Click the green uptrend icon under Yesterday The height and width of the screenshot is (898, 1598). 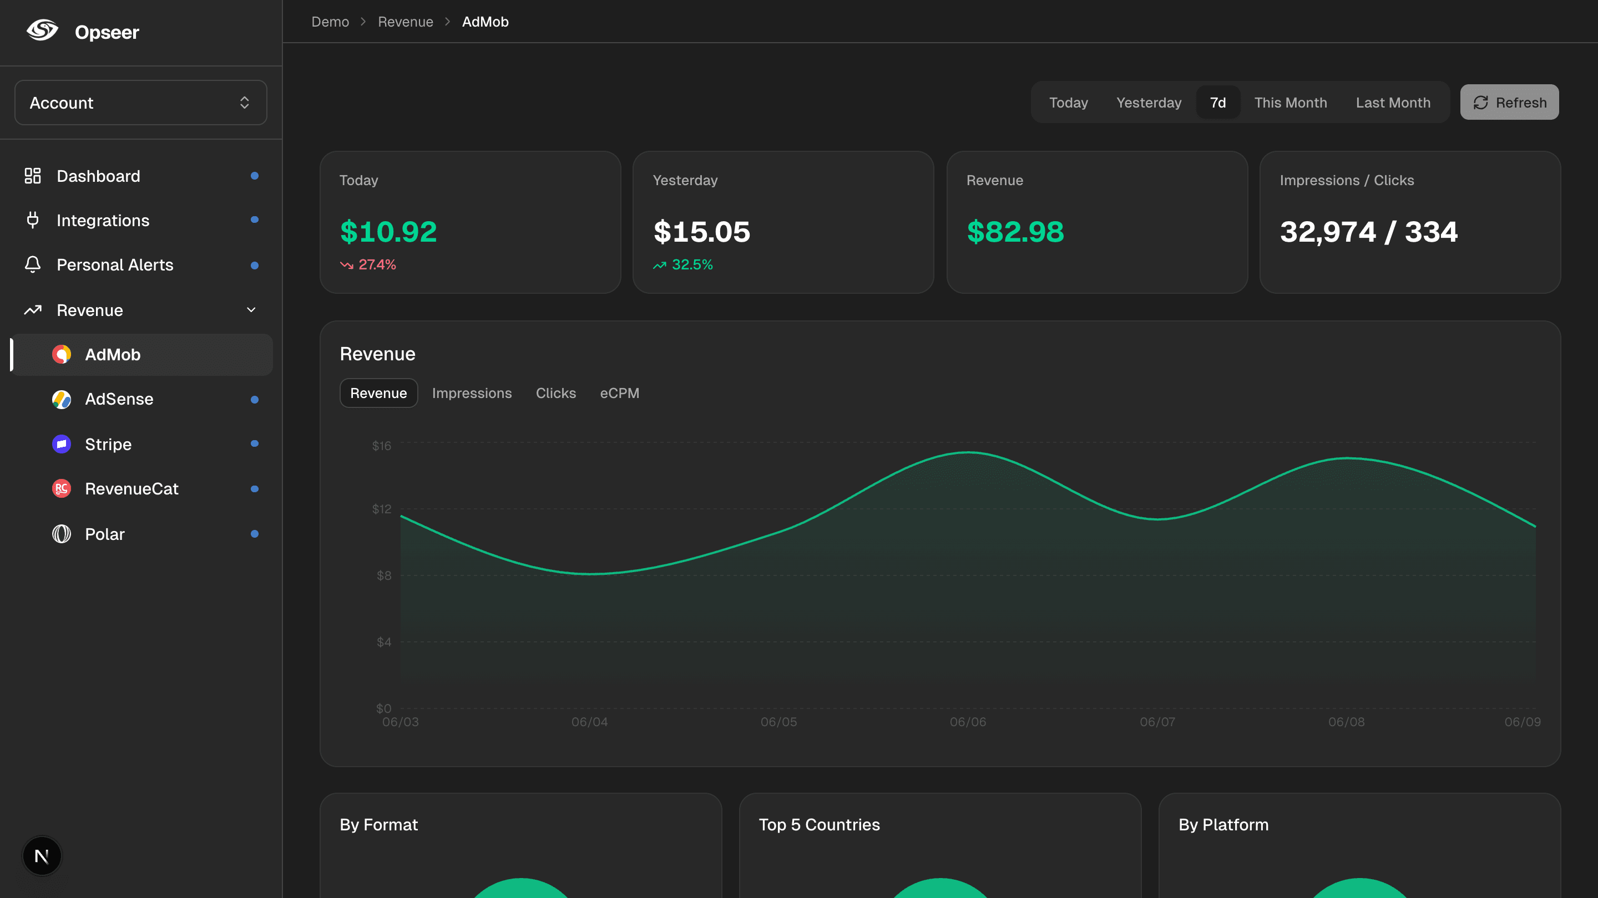click(659, 266)
